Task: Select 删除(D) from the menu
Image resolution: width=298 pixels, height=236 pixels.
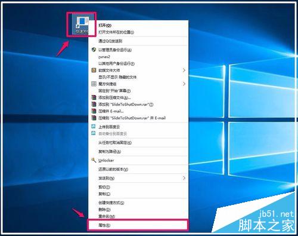Action: point(104,210)
